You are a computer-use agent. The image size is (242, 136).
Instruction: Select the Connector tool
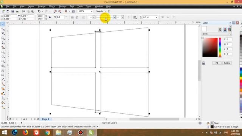click(3, 84)
